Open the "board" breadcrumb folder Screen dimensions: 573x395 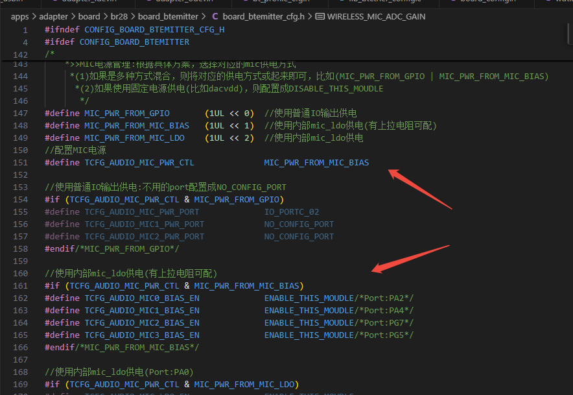point(89,16)
